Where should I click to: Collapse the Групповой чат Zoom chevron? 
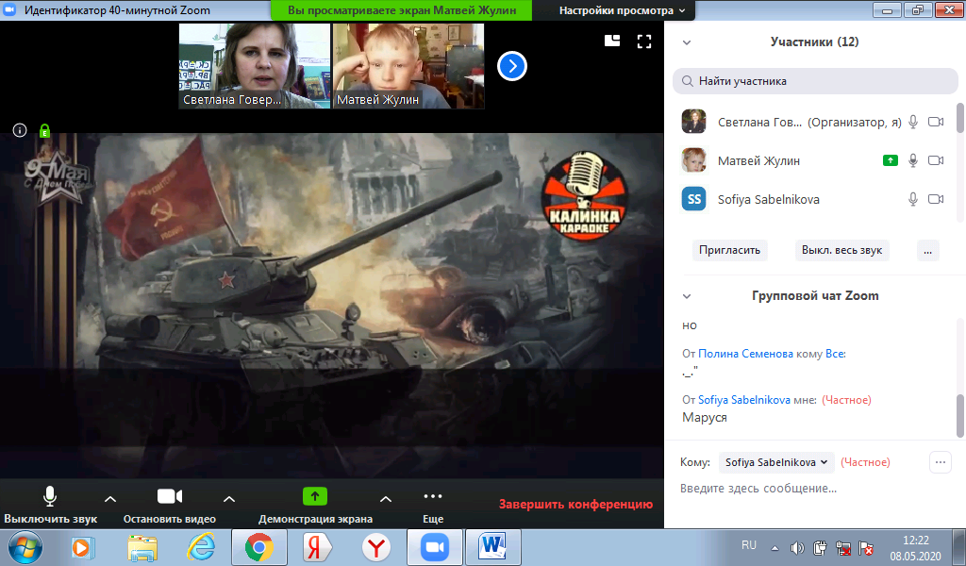point(687,296)
